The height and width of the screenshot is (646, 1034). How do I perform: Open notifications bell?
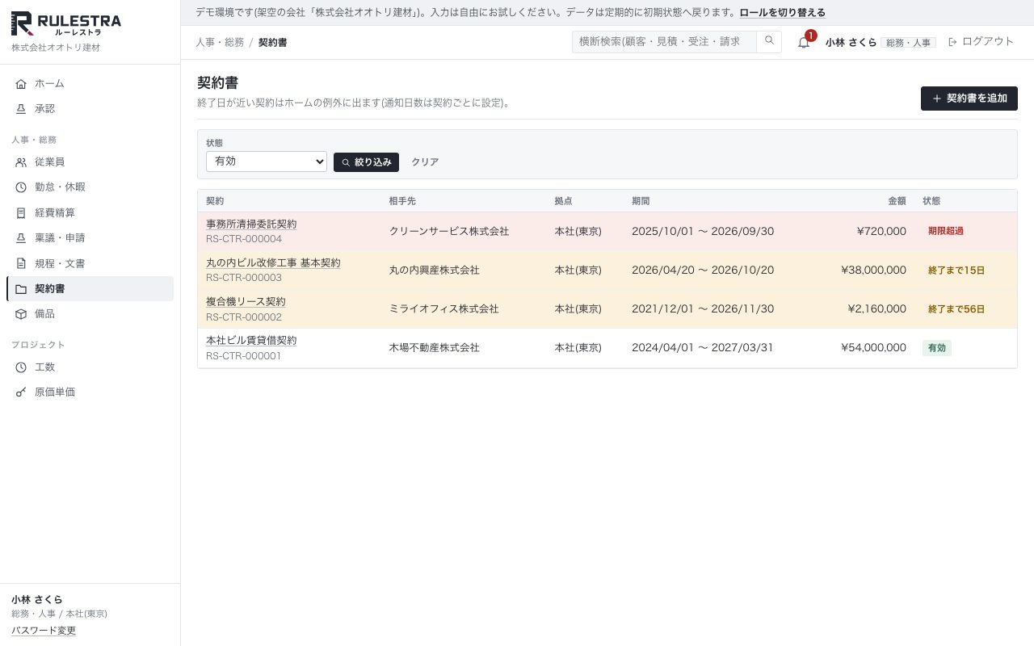[x=804, y=42]
